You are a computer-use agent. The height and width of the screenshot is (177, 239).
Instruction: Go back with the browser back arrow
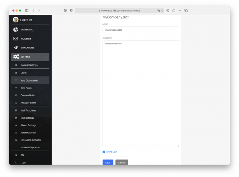(33, 10)
